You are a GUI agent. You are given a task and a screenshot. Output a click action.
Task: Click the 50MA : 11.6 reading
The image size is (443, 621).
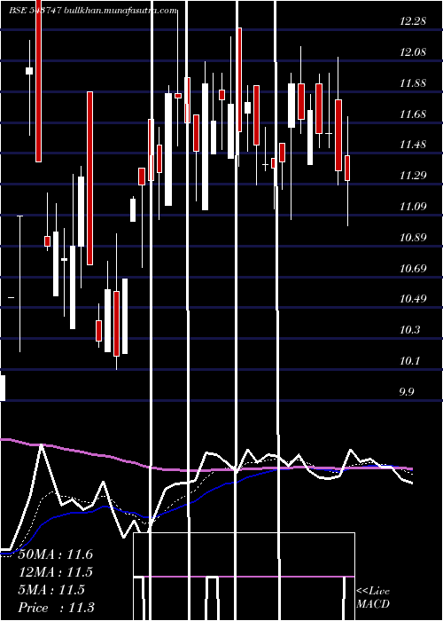[55, 554]
